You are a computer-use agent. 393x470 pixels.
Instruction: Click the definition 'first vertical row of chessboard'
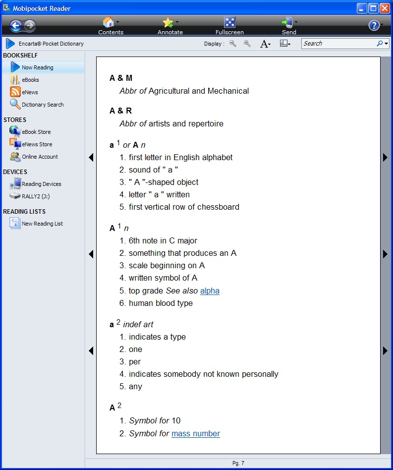click(184, 207)
